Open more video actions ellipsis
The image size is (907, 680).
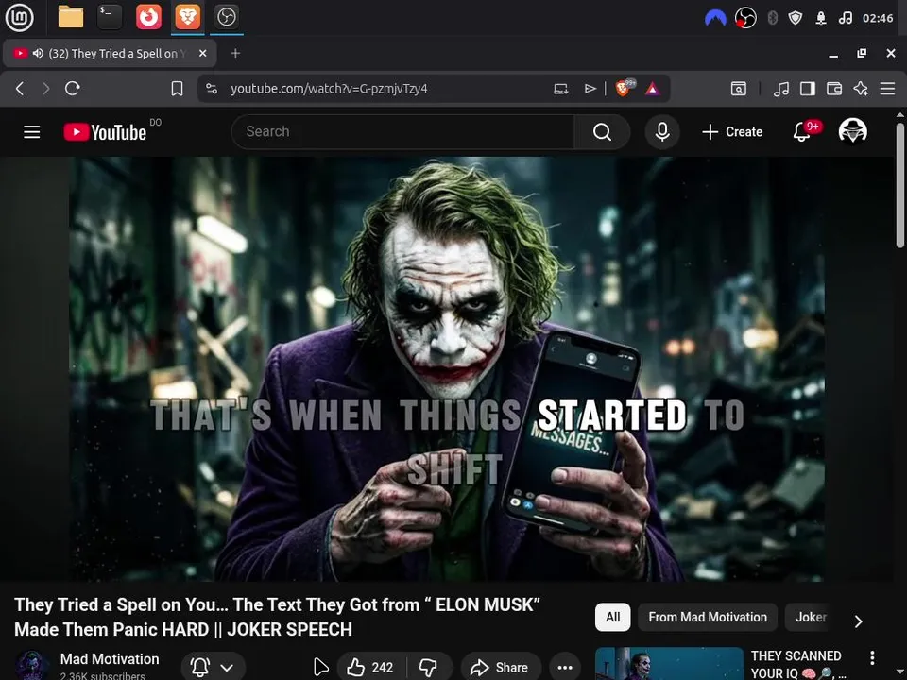click(x=565, y=668)
